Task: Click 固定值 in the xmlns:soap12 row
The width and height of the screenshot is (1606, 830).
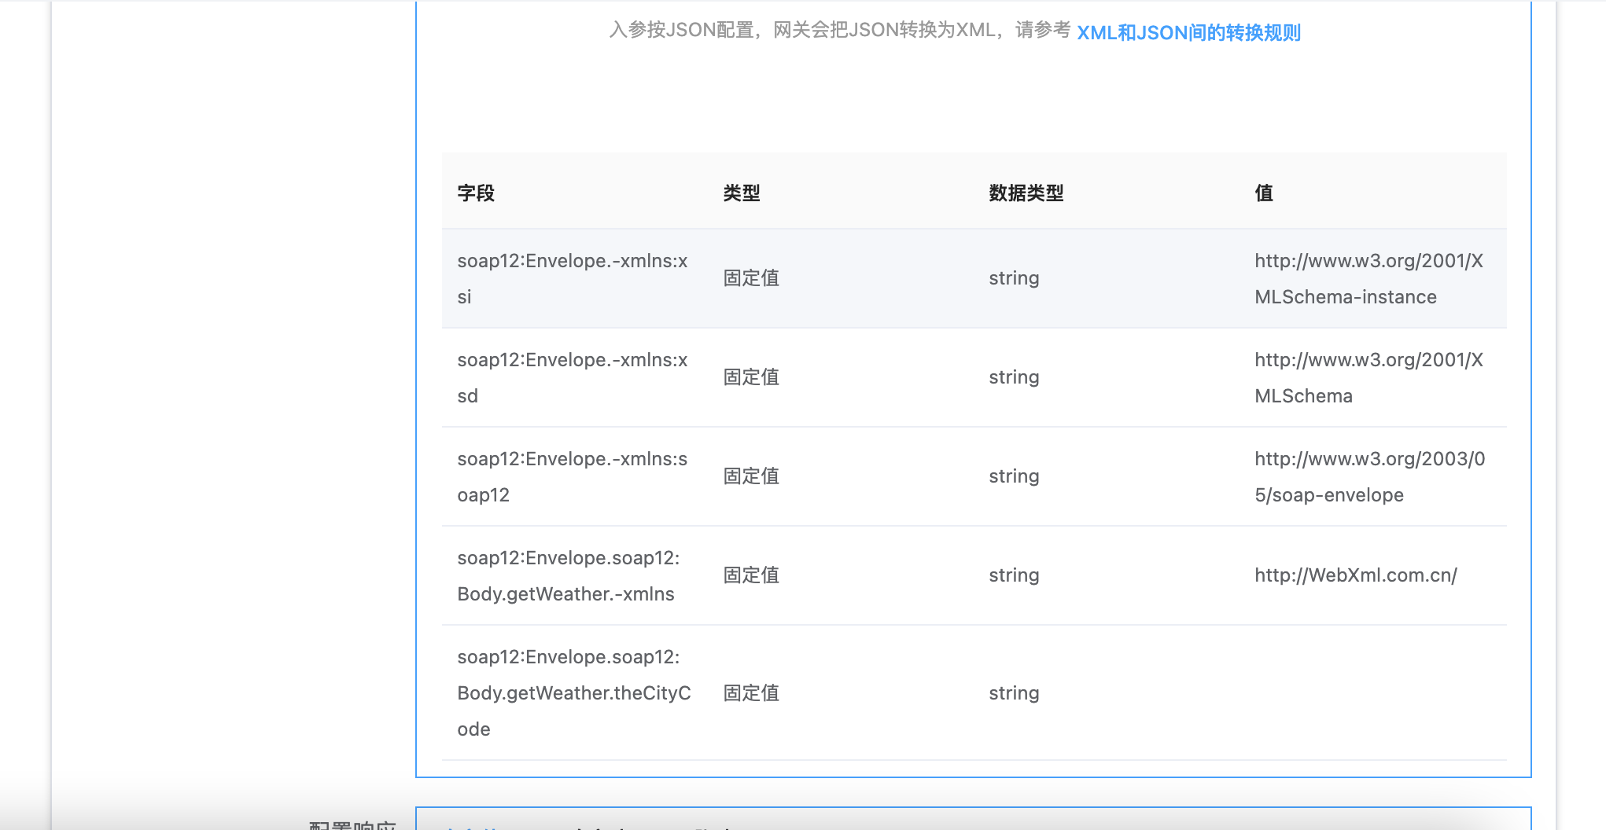Action: tap(751, 476)
